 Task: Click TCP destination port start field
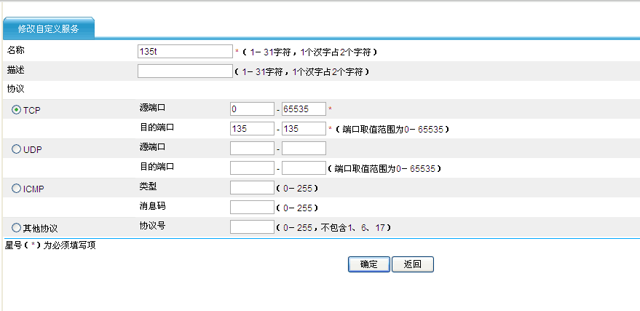pyautogui.click(x=251, y=129)
